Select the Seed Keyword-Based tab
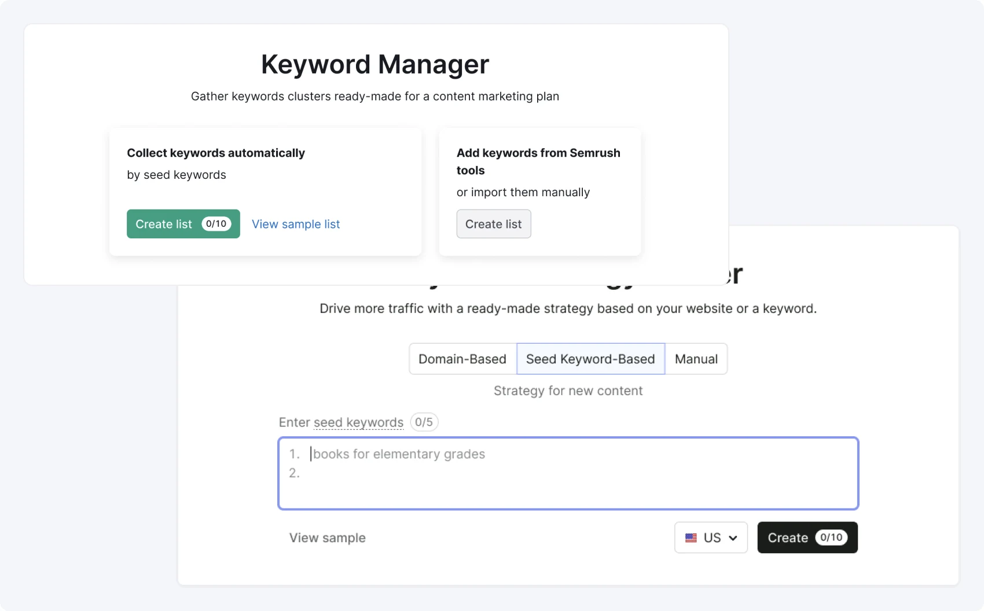Image resolution: width=984 pixels, height=611 pixels. (590, 359)
